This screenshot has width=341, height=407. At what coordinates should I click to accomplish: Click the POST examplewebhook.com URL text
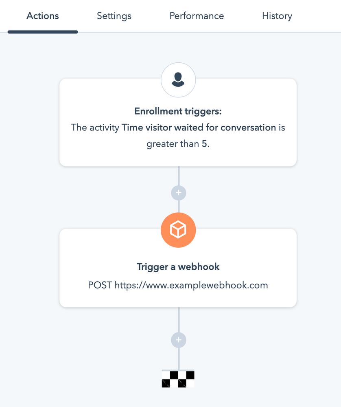point(178,285)
